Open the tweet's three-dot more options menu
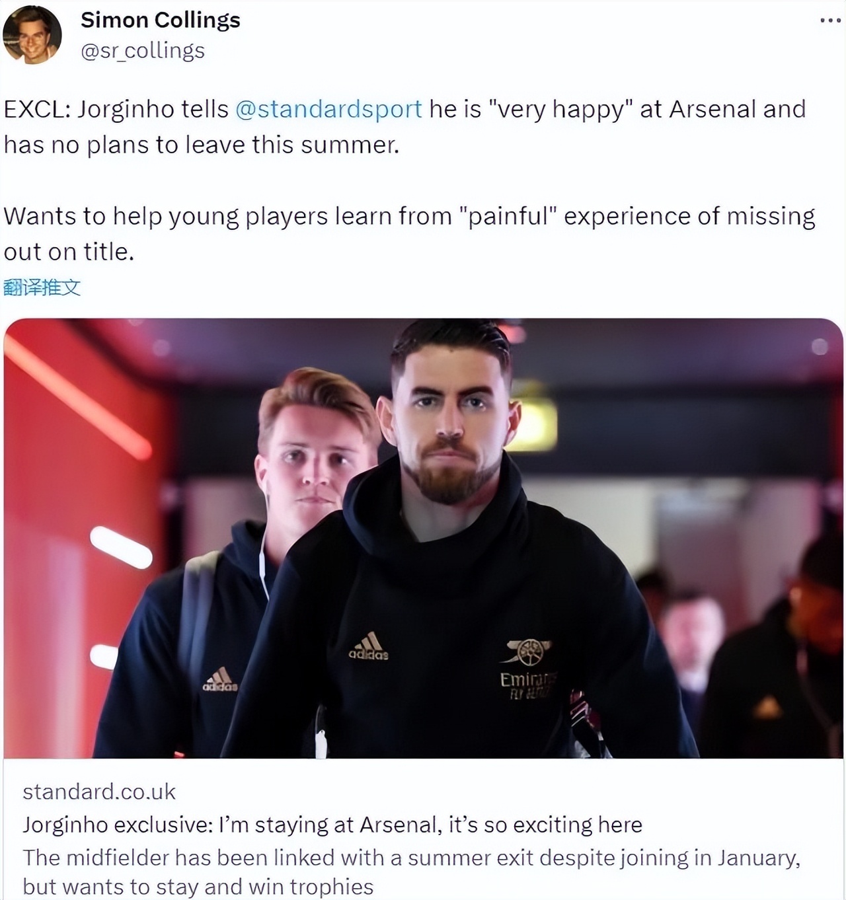846x900 pixels. click(x=829, y=21)
